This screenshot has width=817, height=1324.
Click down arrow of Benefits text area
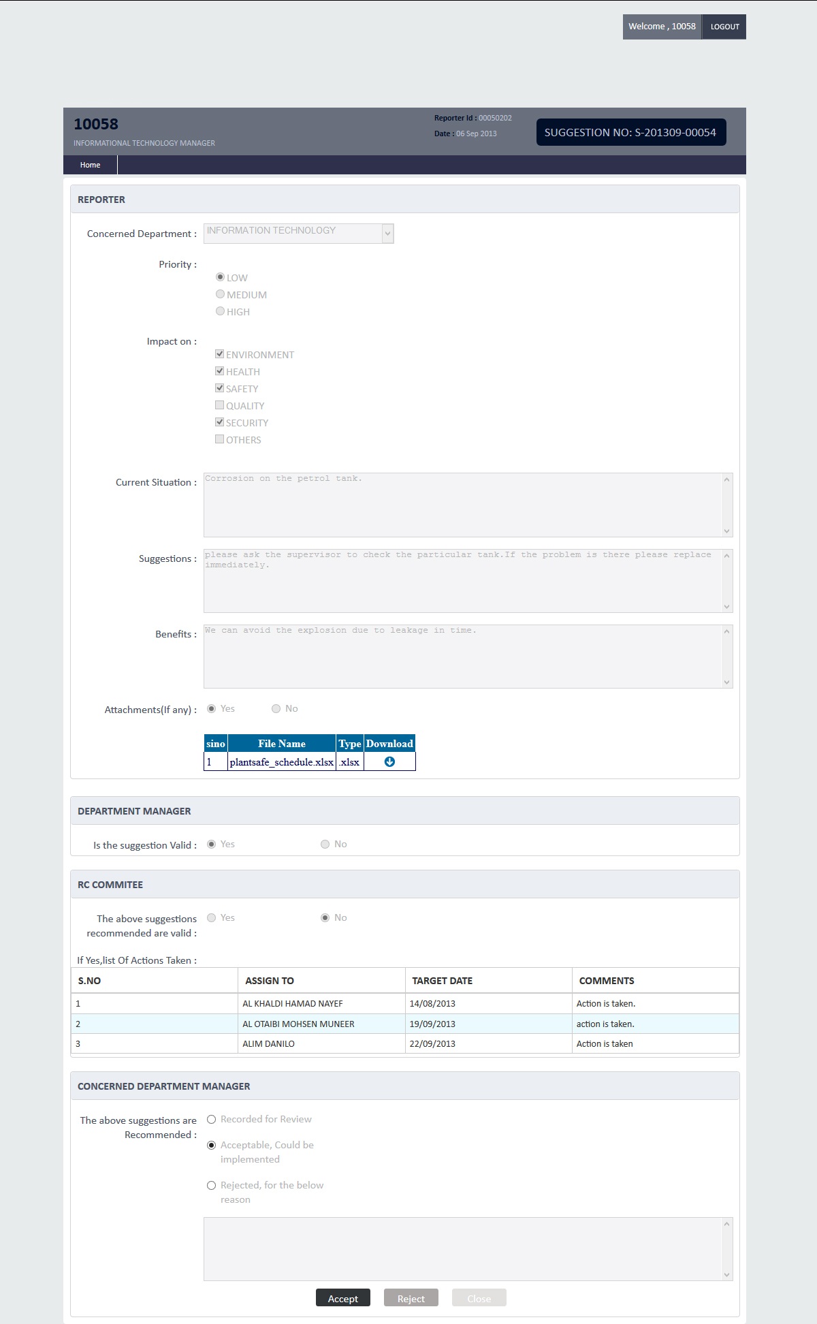click(726, 682)
